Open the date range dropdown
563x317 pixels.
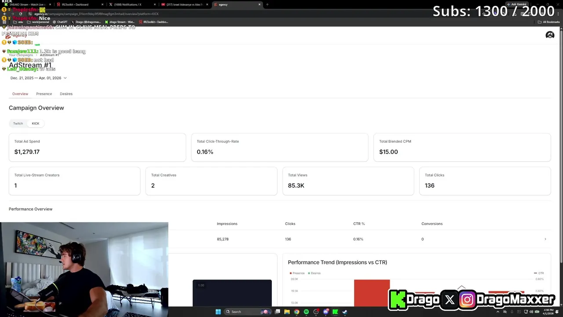(x=39, y=78)
